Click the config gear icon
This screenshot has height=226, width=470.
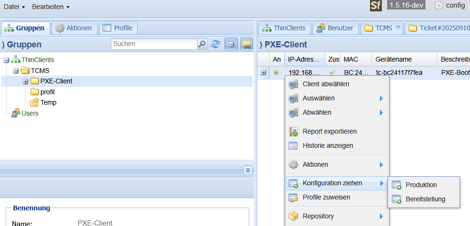pos(439,5)
